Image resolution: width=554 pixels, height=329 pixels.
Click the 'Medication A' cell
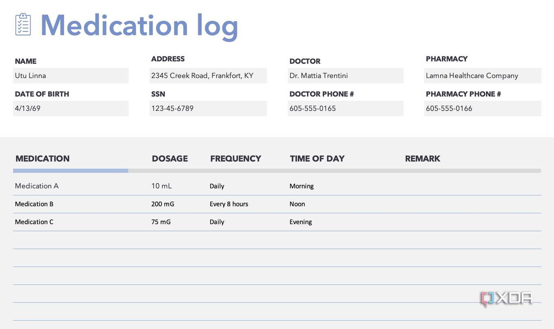tap(37, 186)
